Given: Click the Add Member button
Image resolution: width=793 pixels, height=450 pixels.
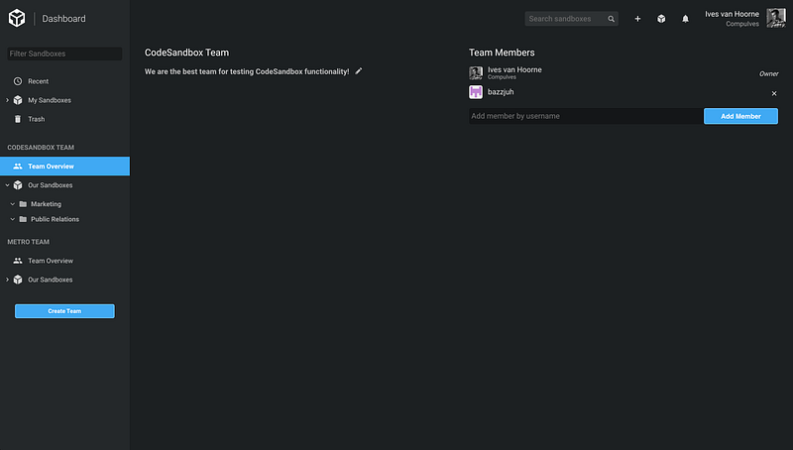Looking at the screenshot, I should (740, 116).
